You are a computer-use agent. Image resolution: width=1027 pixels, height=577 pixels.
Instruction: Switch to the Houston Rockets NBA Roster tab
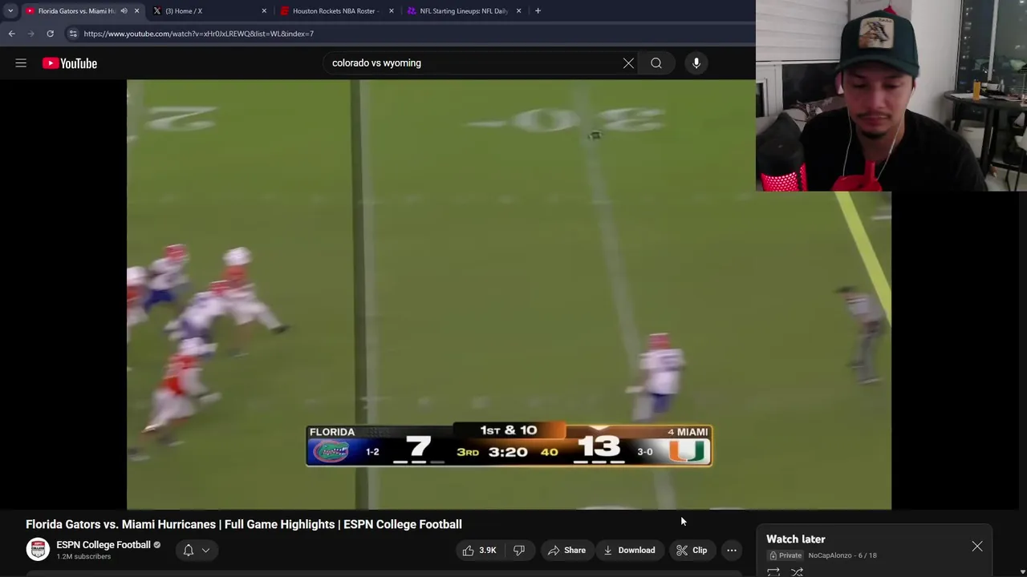click(338, 11)
